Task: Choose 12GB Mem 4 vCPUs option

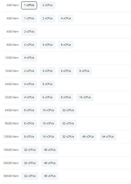Action: pyautogui.click(x=29, y=58)
